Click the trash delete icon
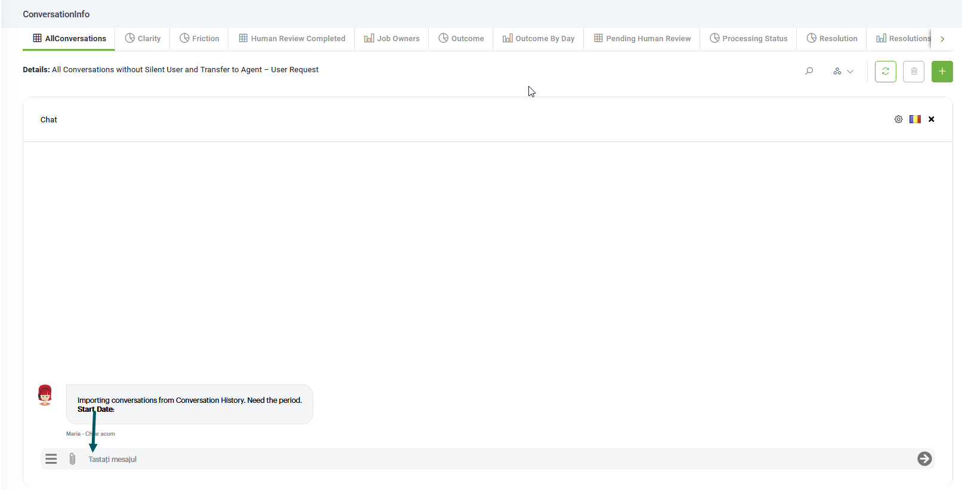Viewport: 962px width, 490px height. (x=913, y=72)
